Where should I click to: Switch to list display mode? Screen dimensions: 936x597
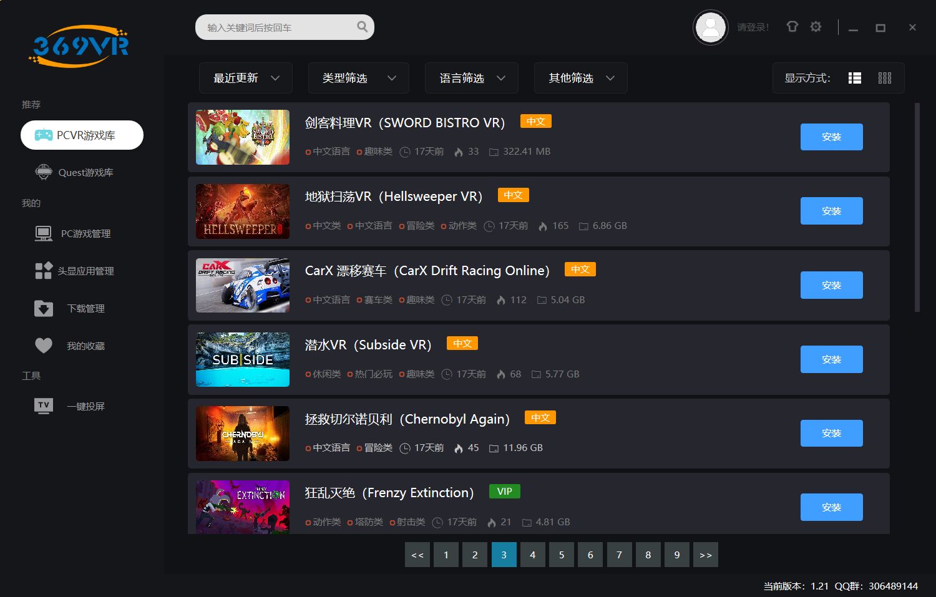point(854,78)
